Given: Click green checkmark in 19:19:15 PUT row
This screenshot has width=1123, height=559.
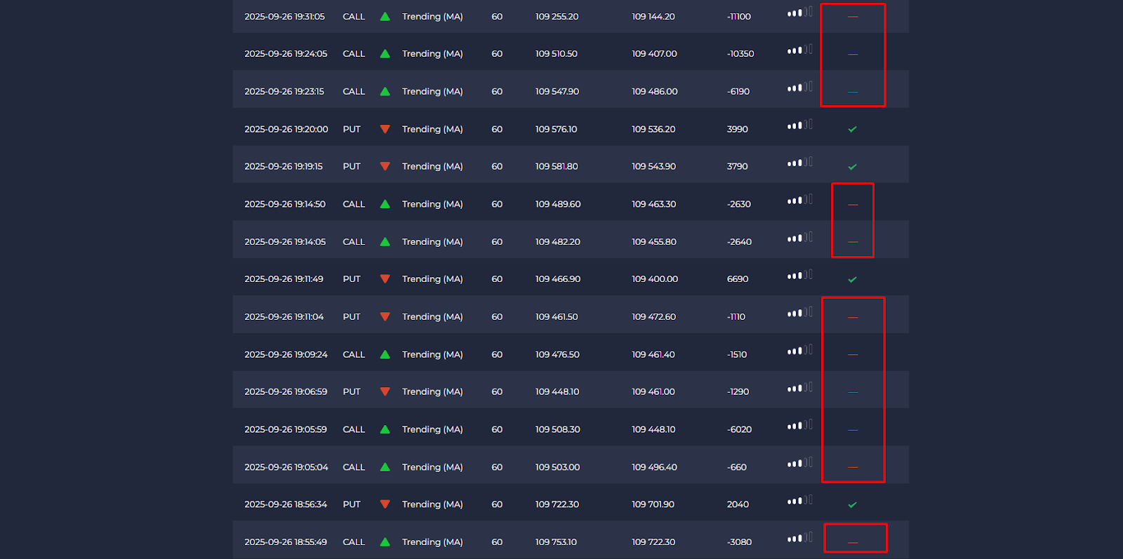Looking at the screenshot, I should pos(852,167).
